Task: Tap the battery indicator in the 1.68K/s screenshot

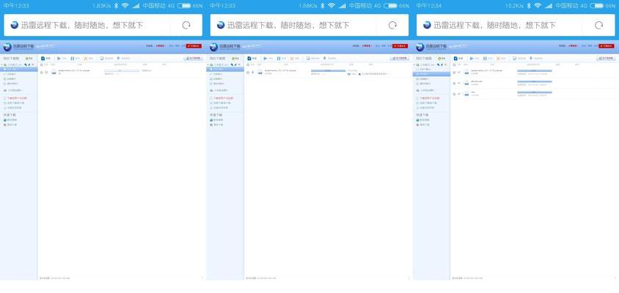Action: [x=390, y=6]
